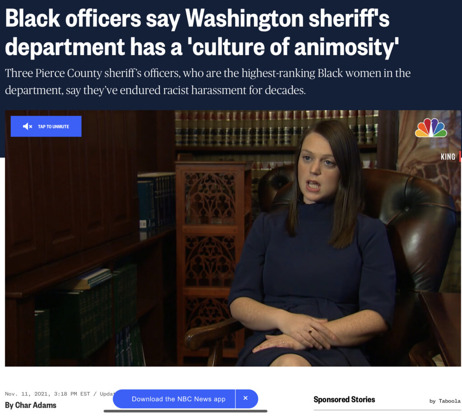The width and height of the screenshot is (462, 416).
Task: Tap the muted speaker icon
Action: click(x=28, y=126)
